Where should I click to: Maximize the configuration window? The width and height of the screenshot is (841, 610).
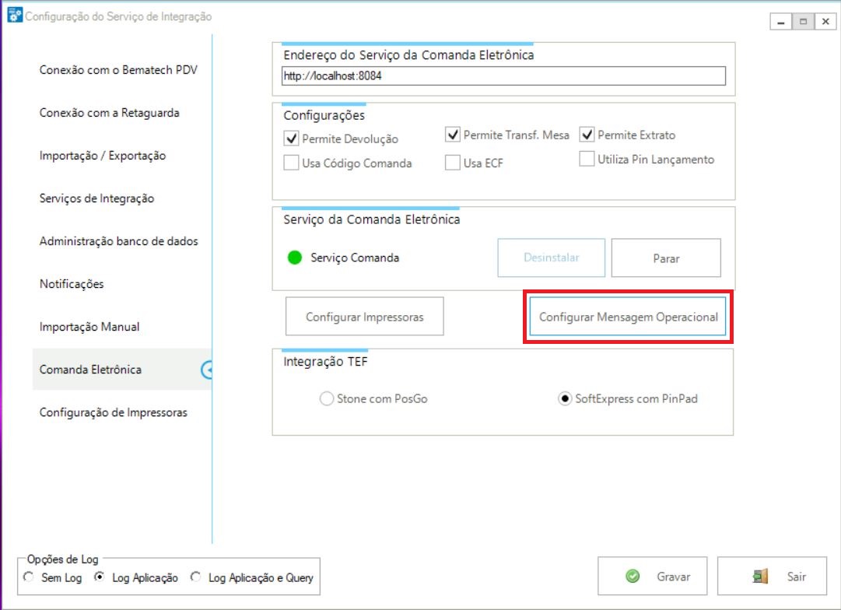803,22
